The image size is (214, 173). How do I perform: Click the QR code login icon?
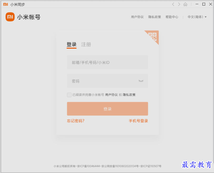(153, 36)
